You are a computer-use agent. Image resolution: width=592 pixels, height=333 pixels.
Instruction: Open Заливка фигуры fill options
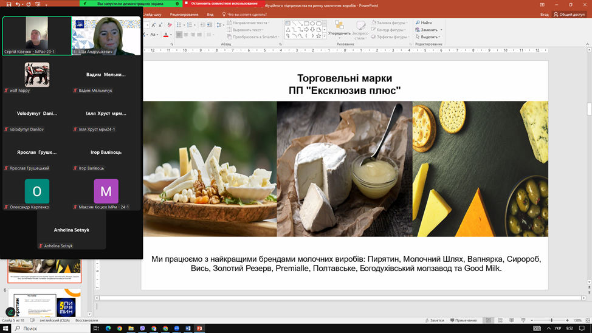point(389,22)
